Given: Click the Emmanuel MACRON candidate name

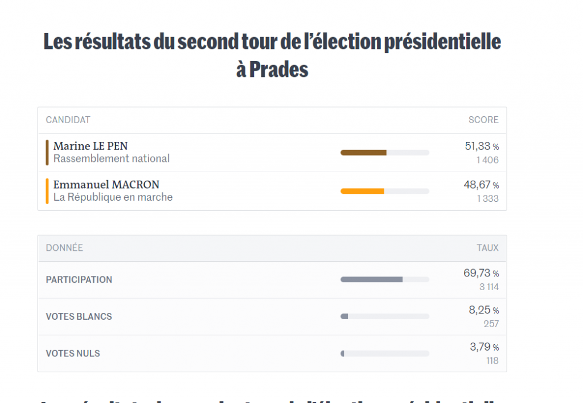Looking at the screenshot, I should point(106,185).
